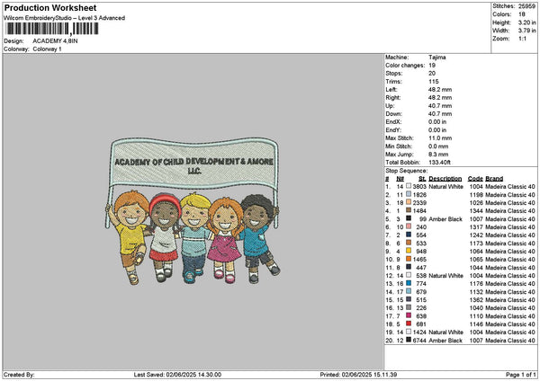
Task: Click the Machine value 'Tajima'
Action: coord(437,58)
